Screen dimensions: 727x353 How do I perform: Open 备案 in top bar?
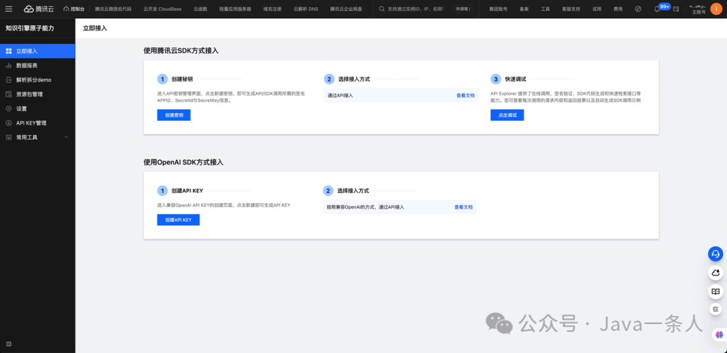tap(524, 9)
